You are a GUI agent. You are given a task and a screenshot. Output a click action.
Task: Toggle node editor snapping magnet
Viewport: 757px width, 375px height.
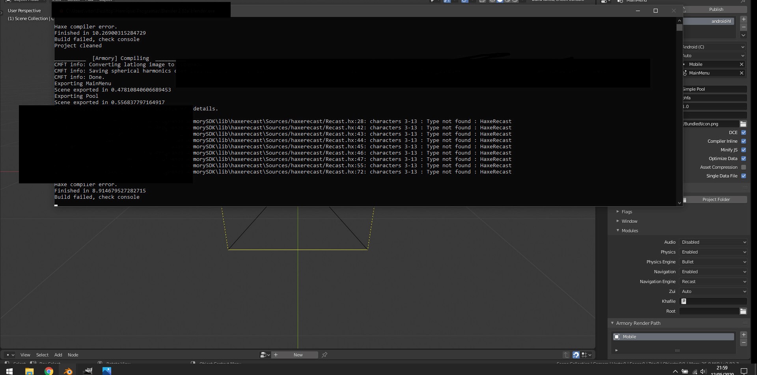coord(576,355)
